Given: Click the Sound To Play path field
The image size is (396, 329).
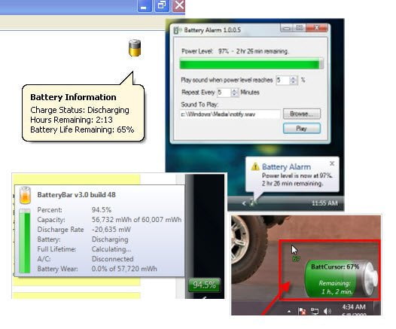Looking at the screenshot, I should (x=230, y=114).
